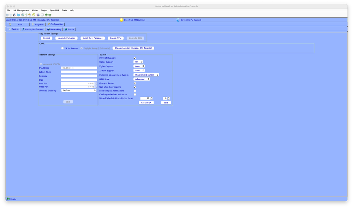The width and height of the screenshot is (353, 208).
Task: Click Change Location [Canada, ON, Toronto] button
Action: [133, 48]
